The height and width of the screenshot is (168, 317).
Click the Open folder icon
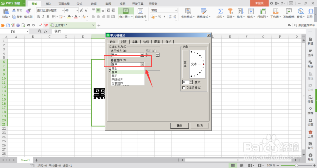[x=3, y=25]
